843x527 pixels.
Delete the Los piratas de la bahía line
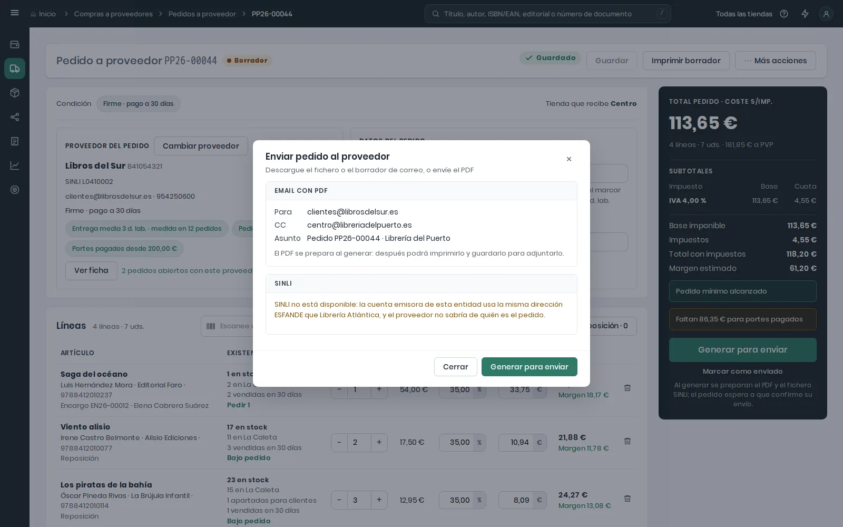pos(628,499)
